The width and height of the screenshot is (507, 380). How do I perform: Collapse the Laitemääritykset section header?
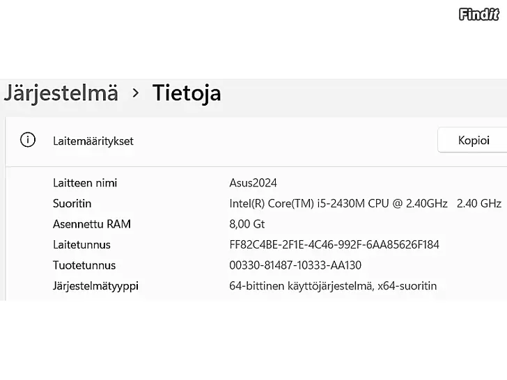(x=93, y=141)
